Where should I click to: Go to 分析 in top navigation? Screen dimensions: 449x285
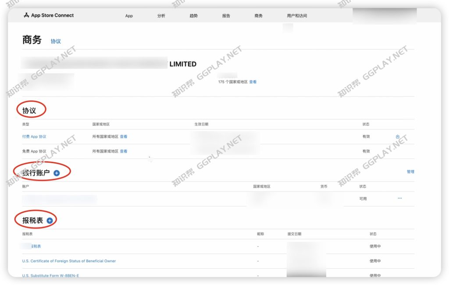161,16
